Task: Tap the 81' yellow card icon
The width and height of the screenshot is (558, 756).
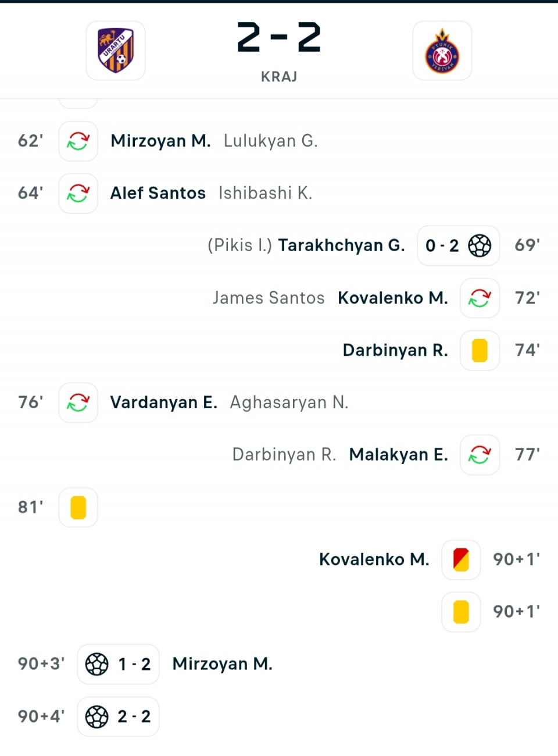Action: (78, 507)
